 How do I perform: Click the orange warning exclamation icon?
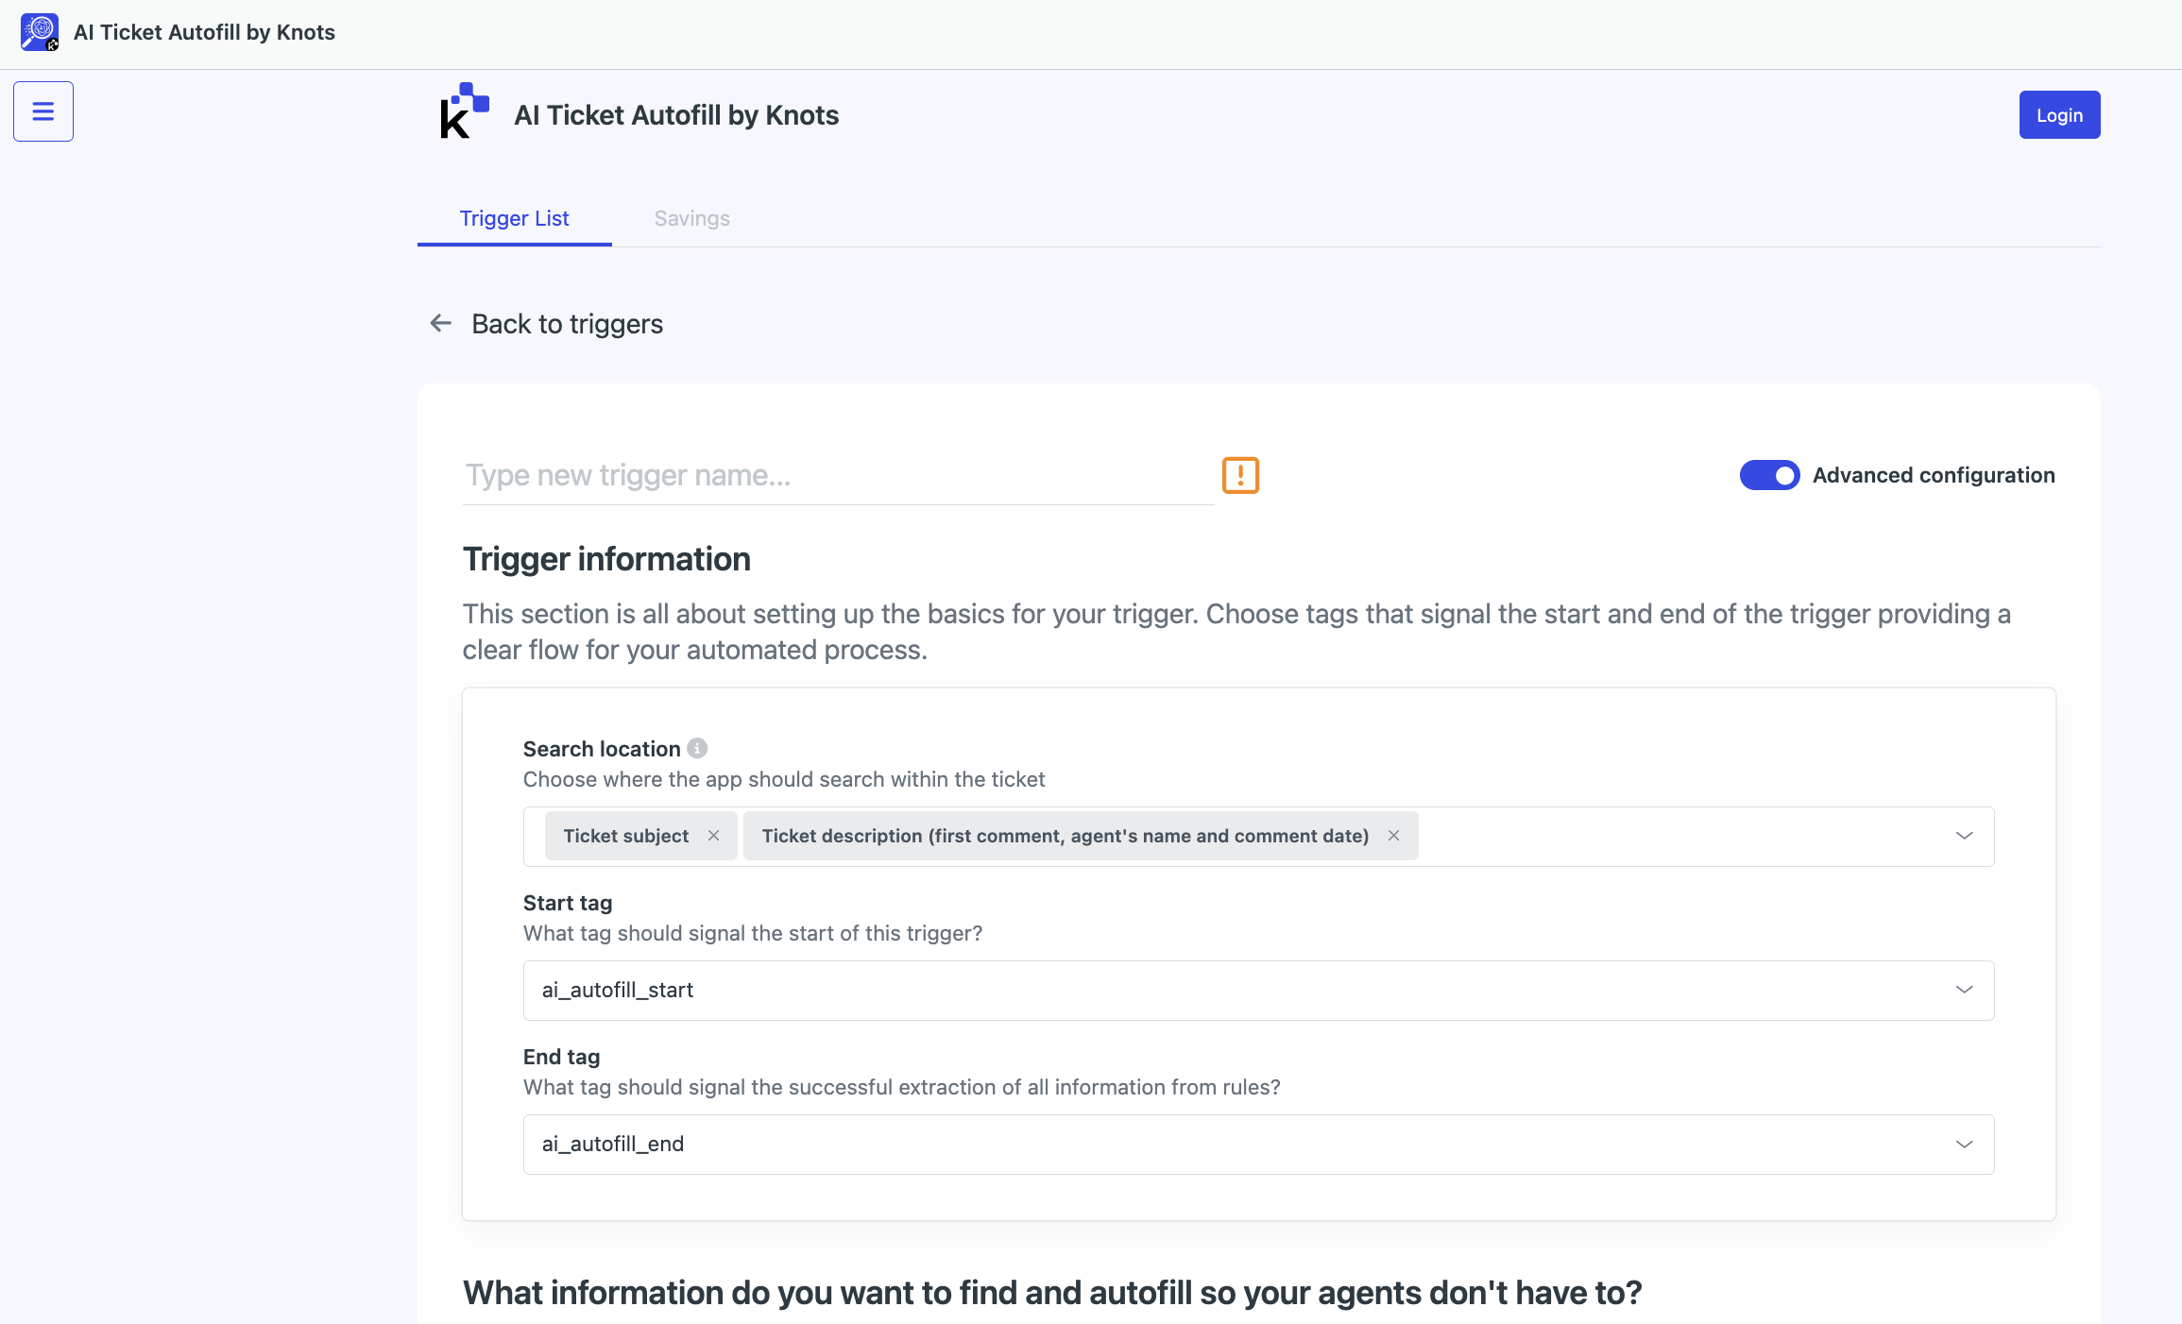click(x=1240, y=475)
